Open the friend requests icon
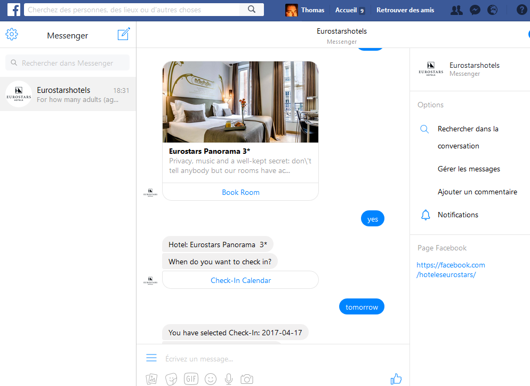The image size is (530, 386). click(x=456, y=10)
